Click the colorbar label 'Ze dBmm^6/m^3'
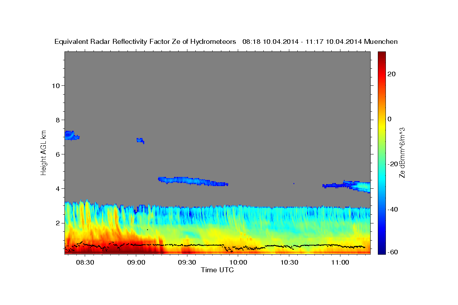 tap(402, 152)
